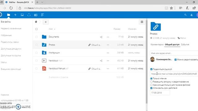Select Только чтение radio option
198x111 pixels.
pyautogui.click(x=151, y=79)
